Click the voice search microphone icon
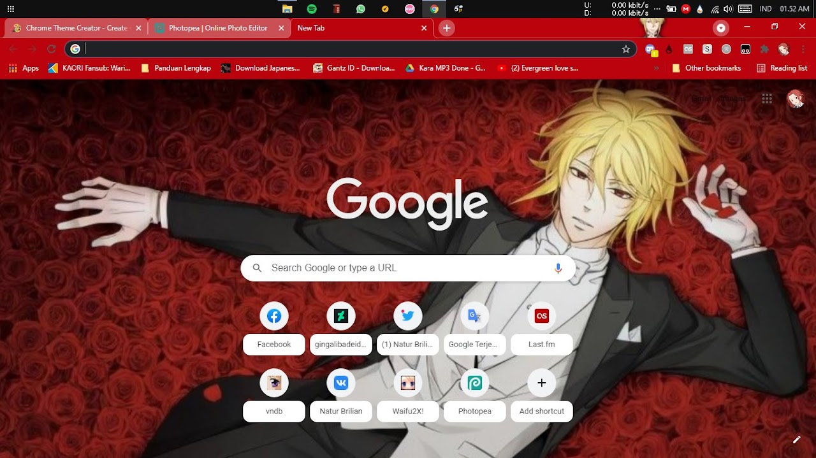 click(x=558, y=268)
